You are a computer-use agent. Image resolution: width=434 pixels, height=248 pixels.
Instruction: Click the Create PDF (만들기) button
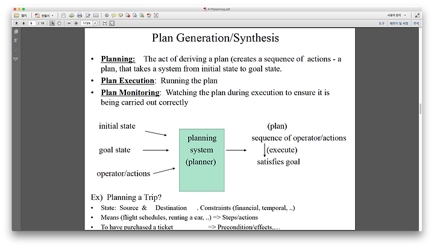42,16
